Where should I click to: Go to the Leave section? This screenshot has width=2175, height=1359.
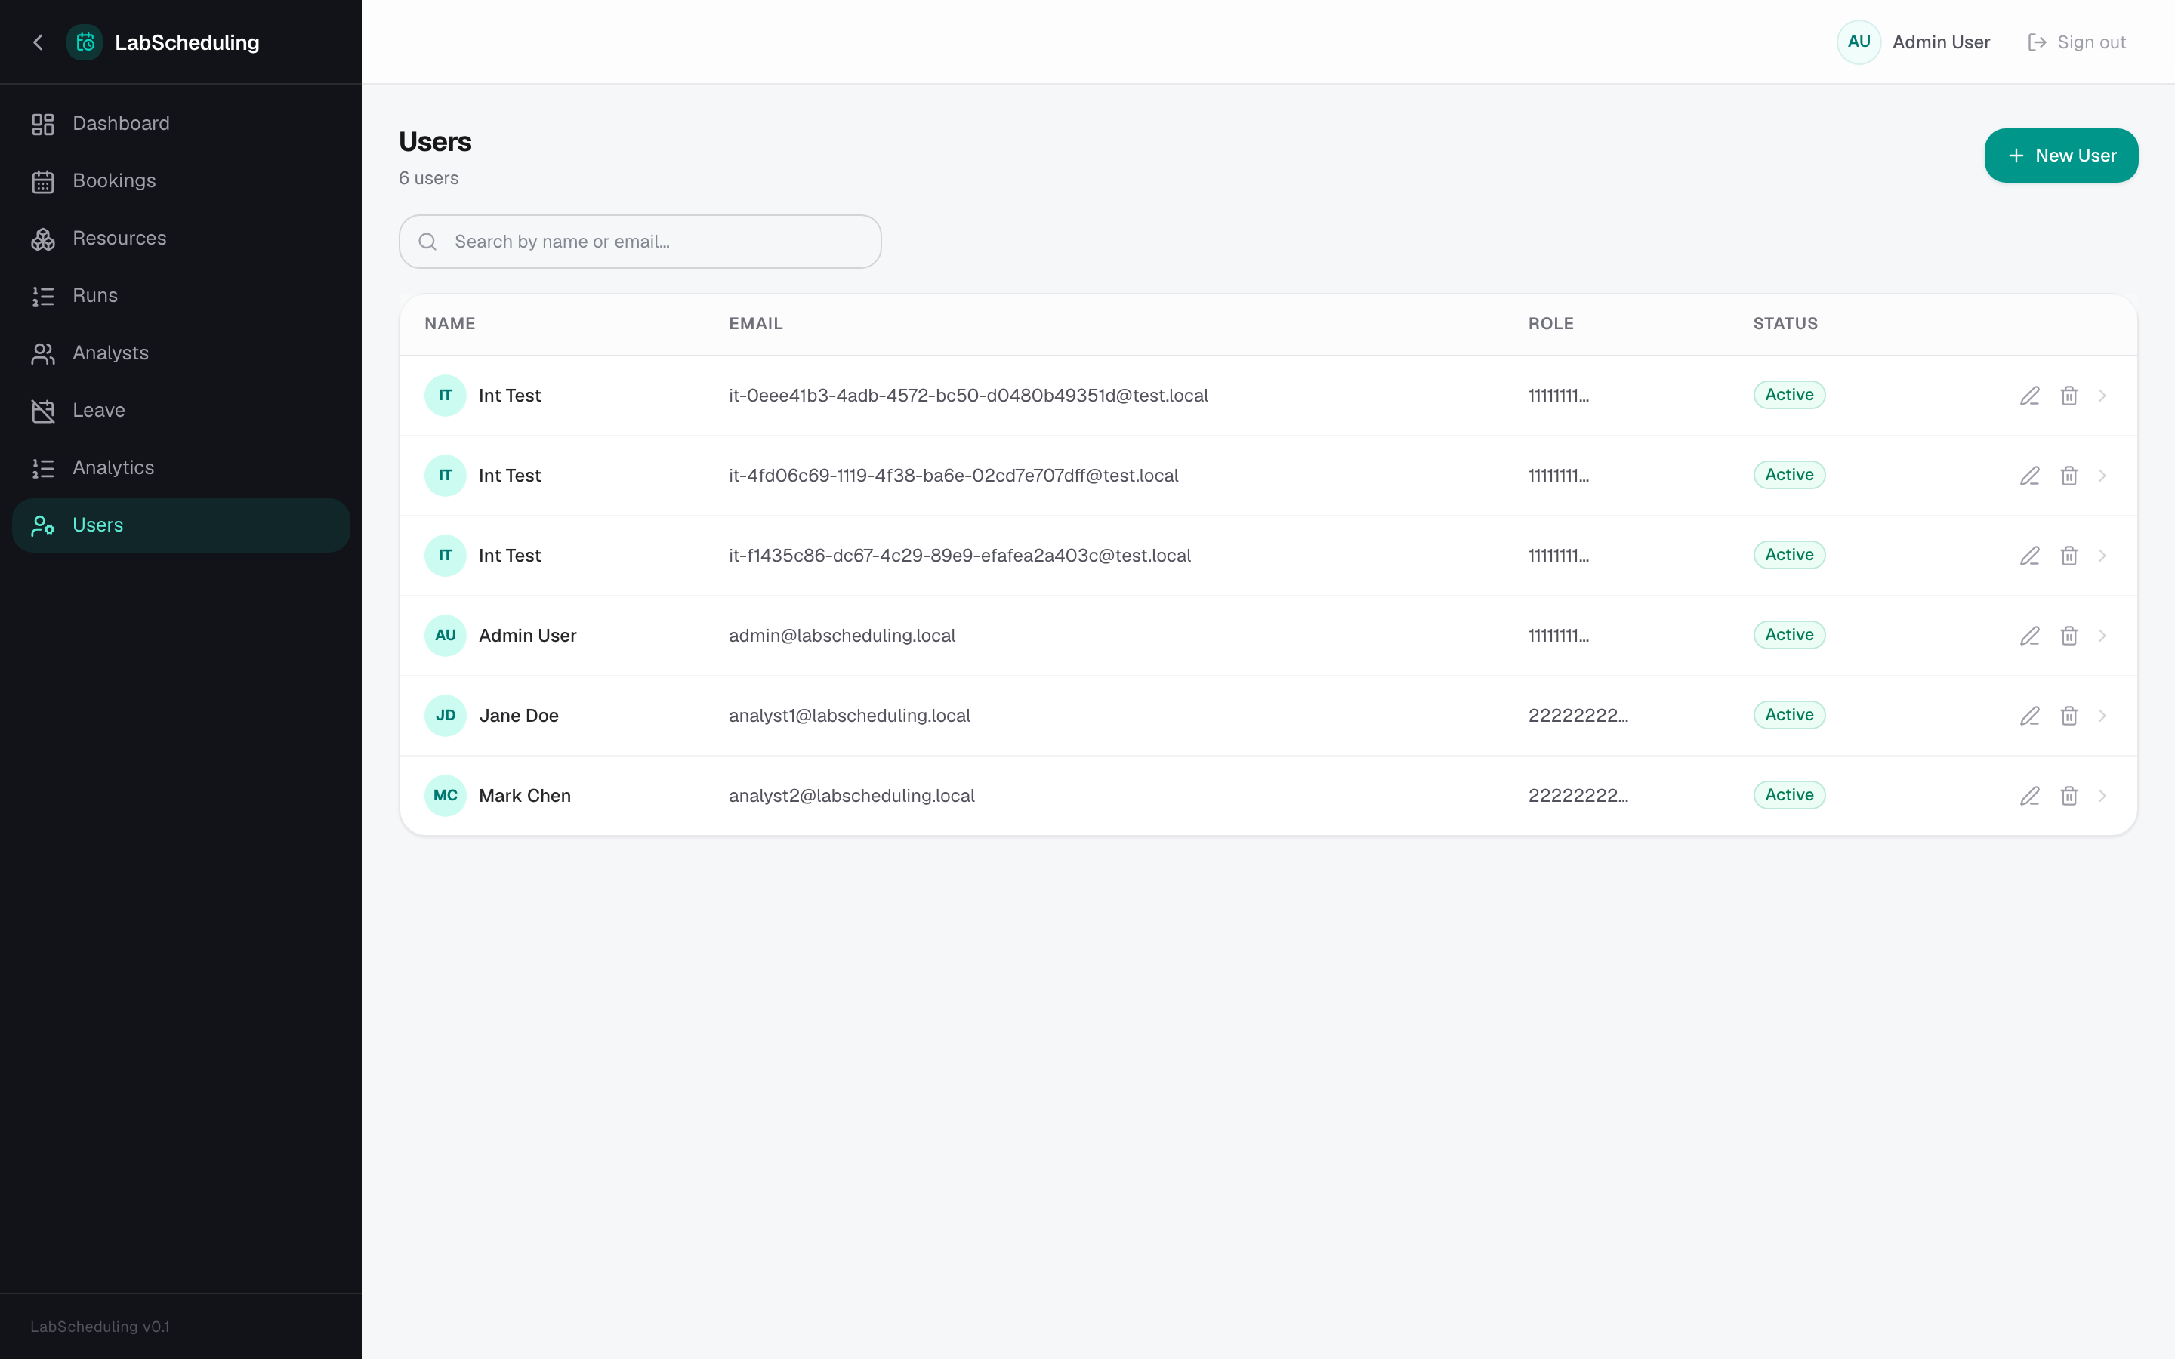[x=180, y=411]
